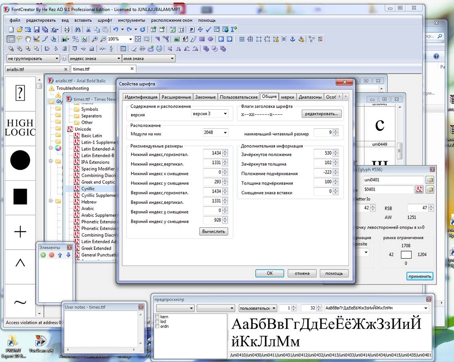Image resolution: width=454 pixels, height=362 pixels.
Task: Click the PROMT Expert desktop shortcut
Action: [x=13, y=346]
